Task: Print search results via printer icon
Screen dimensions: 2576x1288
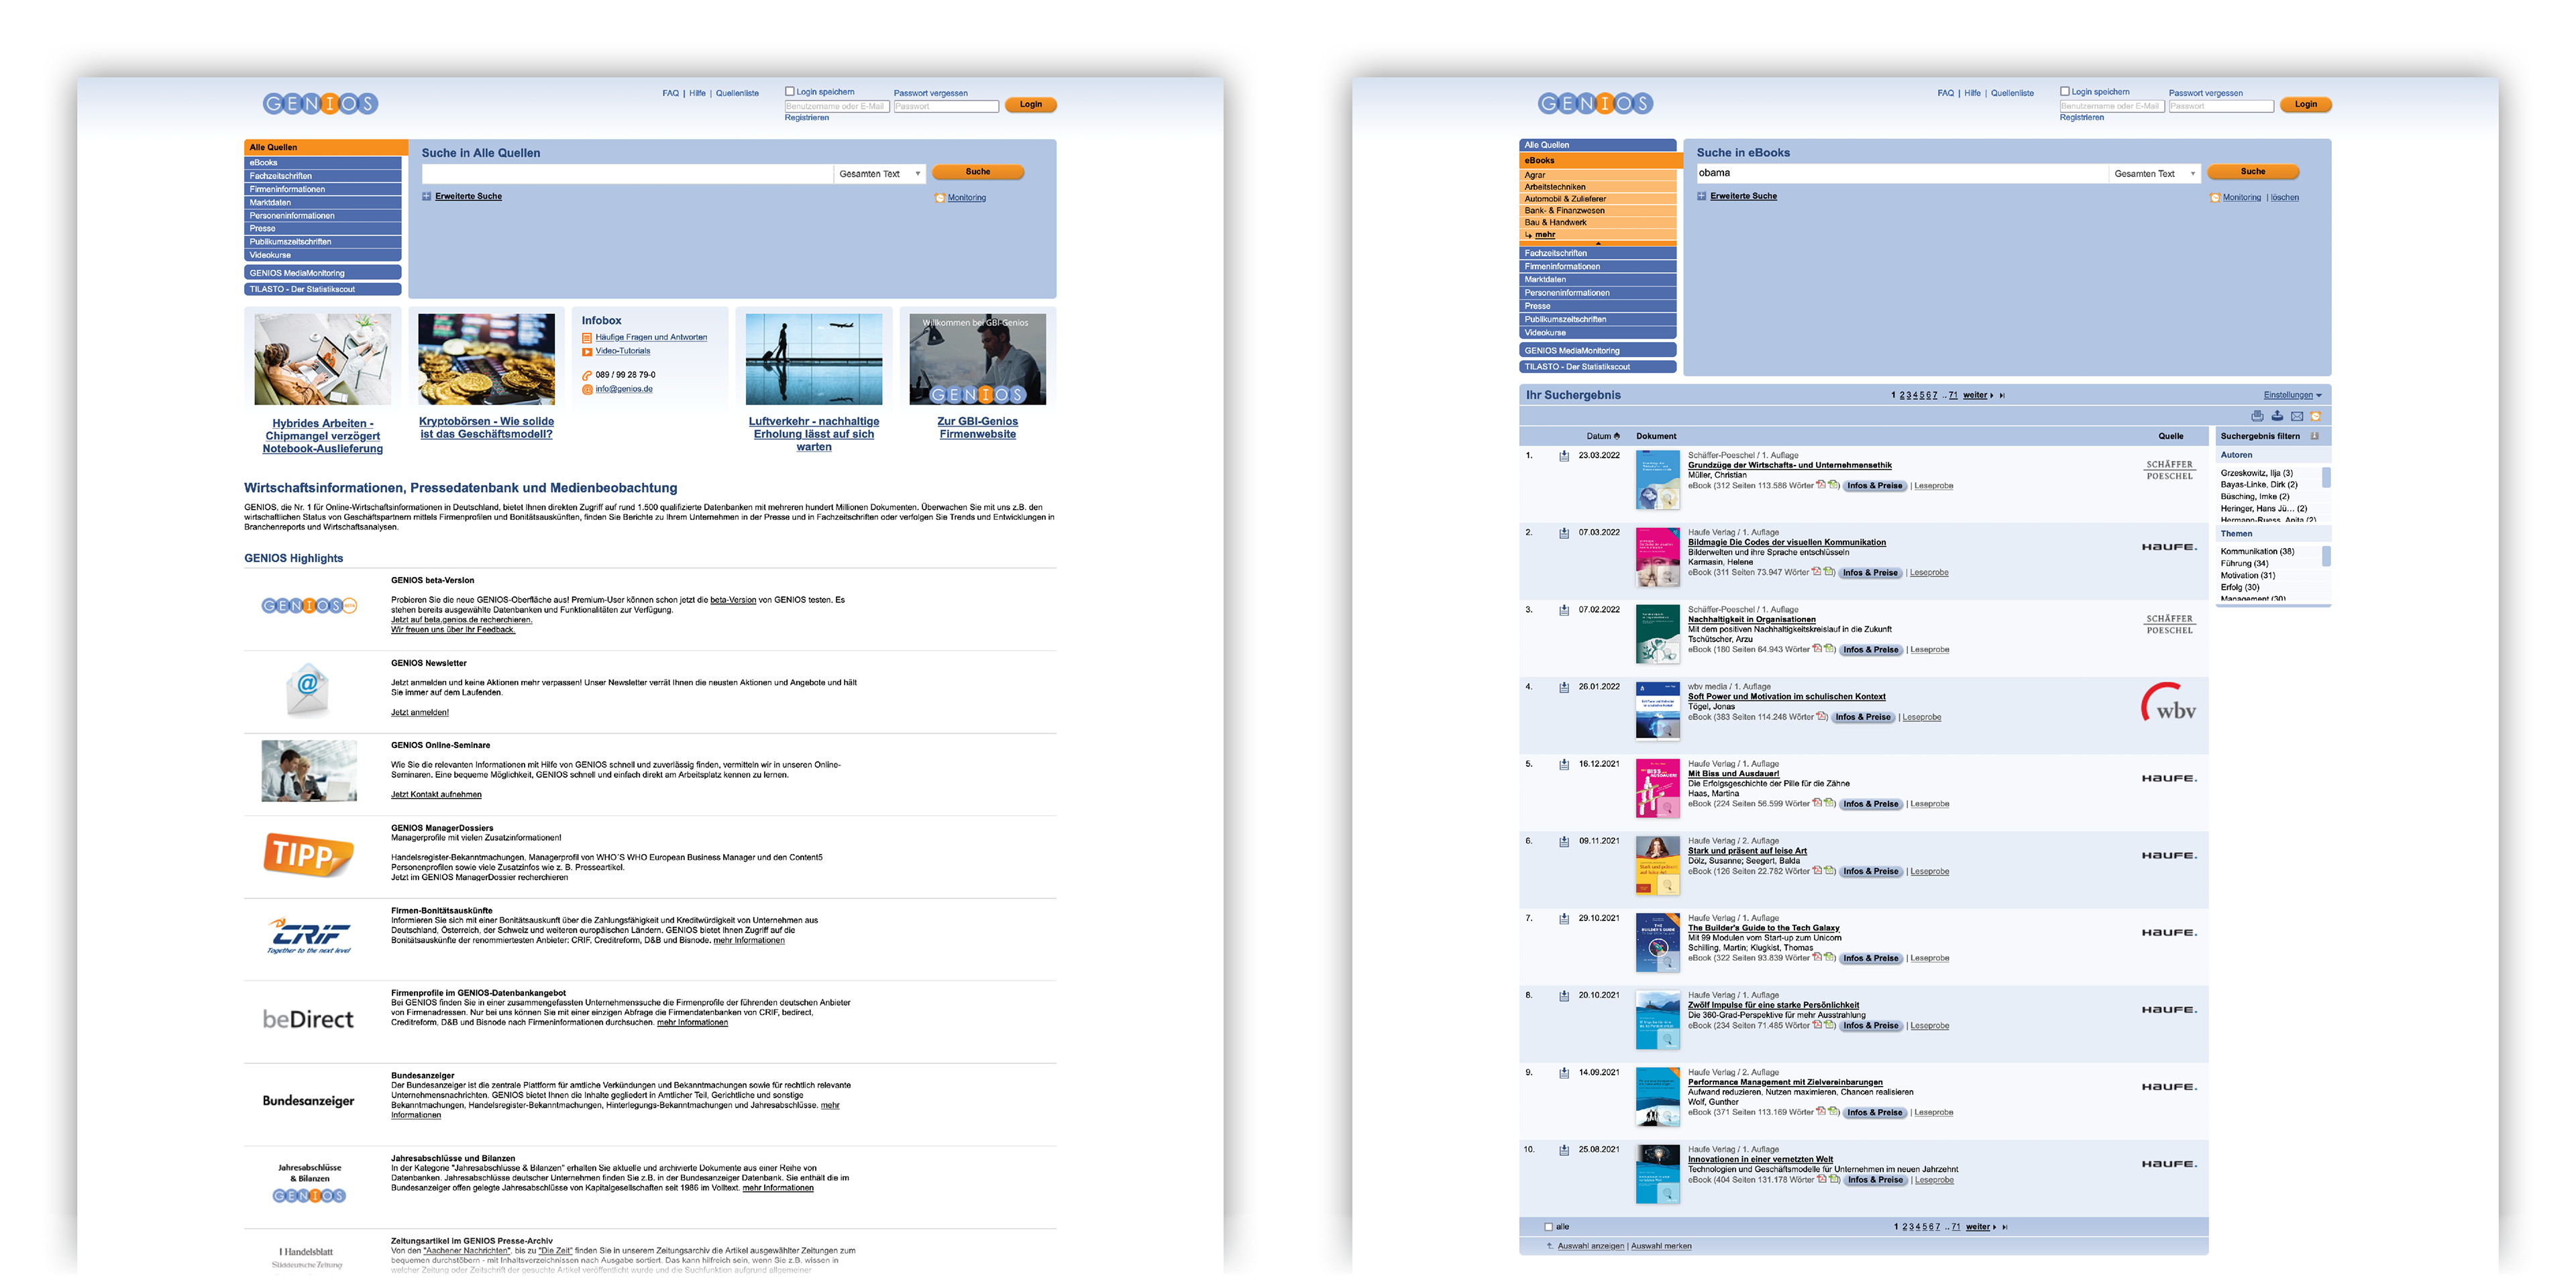Action: [2257, 416]
